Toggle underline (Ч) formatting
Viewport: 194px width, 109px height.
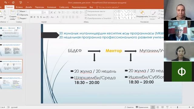click(x=38, y=17)
